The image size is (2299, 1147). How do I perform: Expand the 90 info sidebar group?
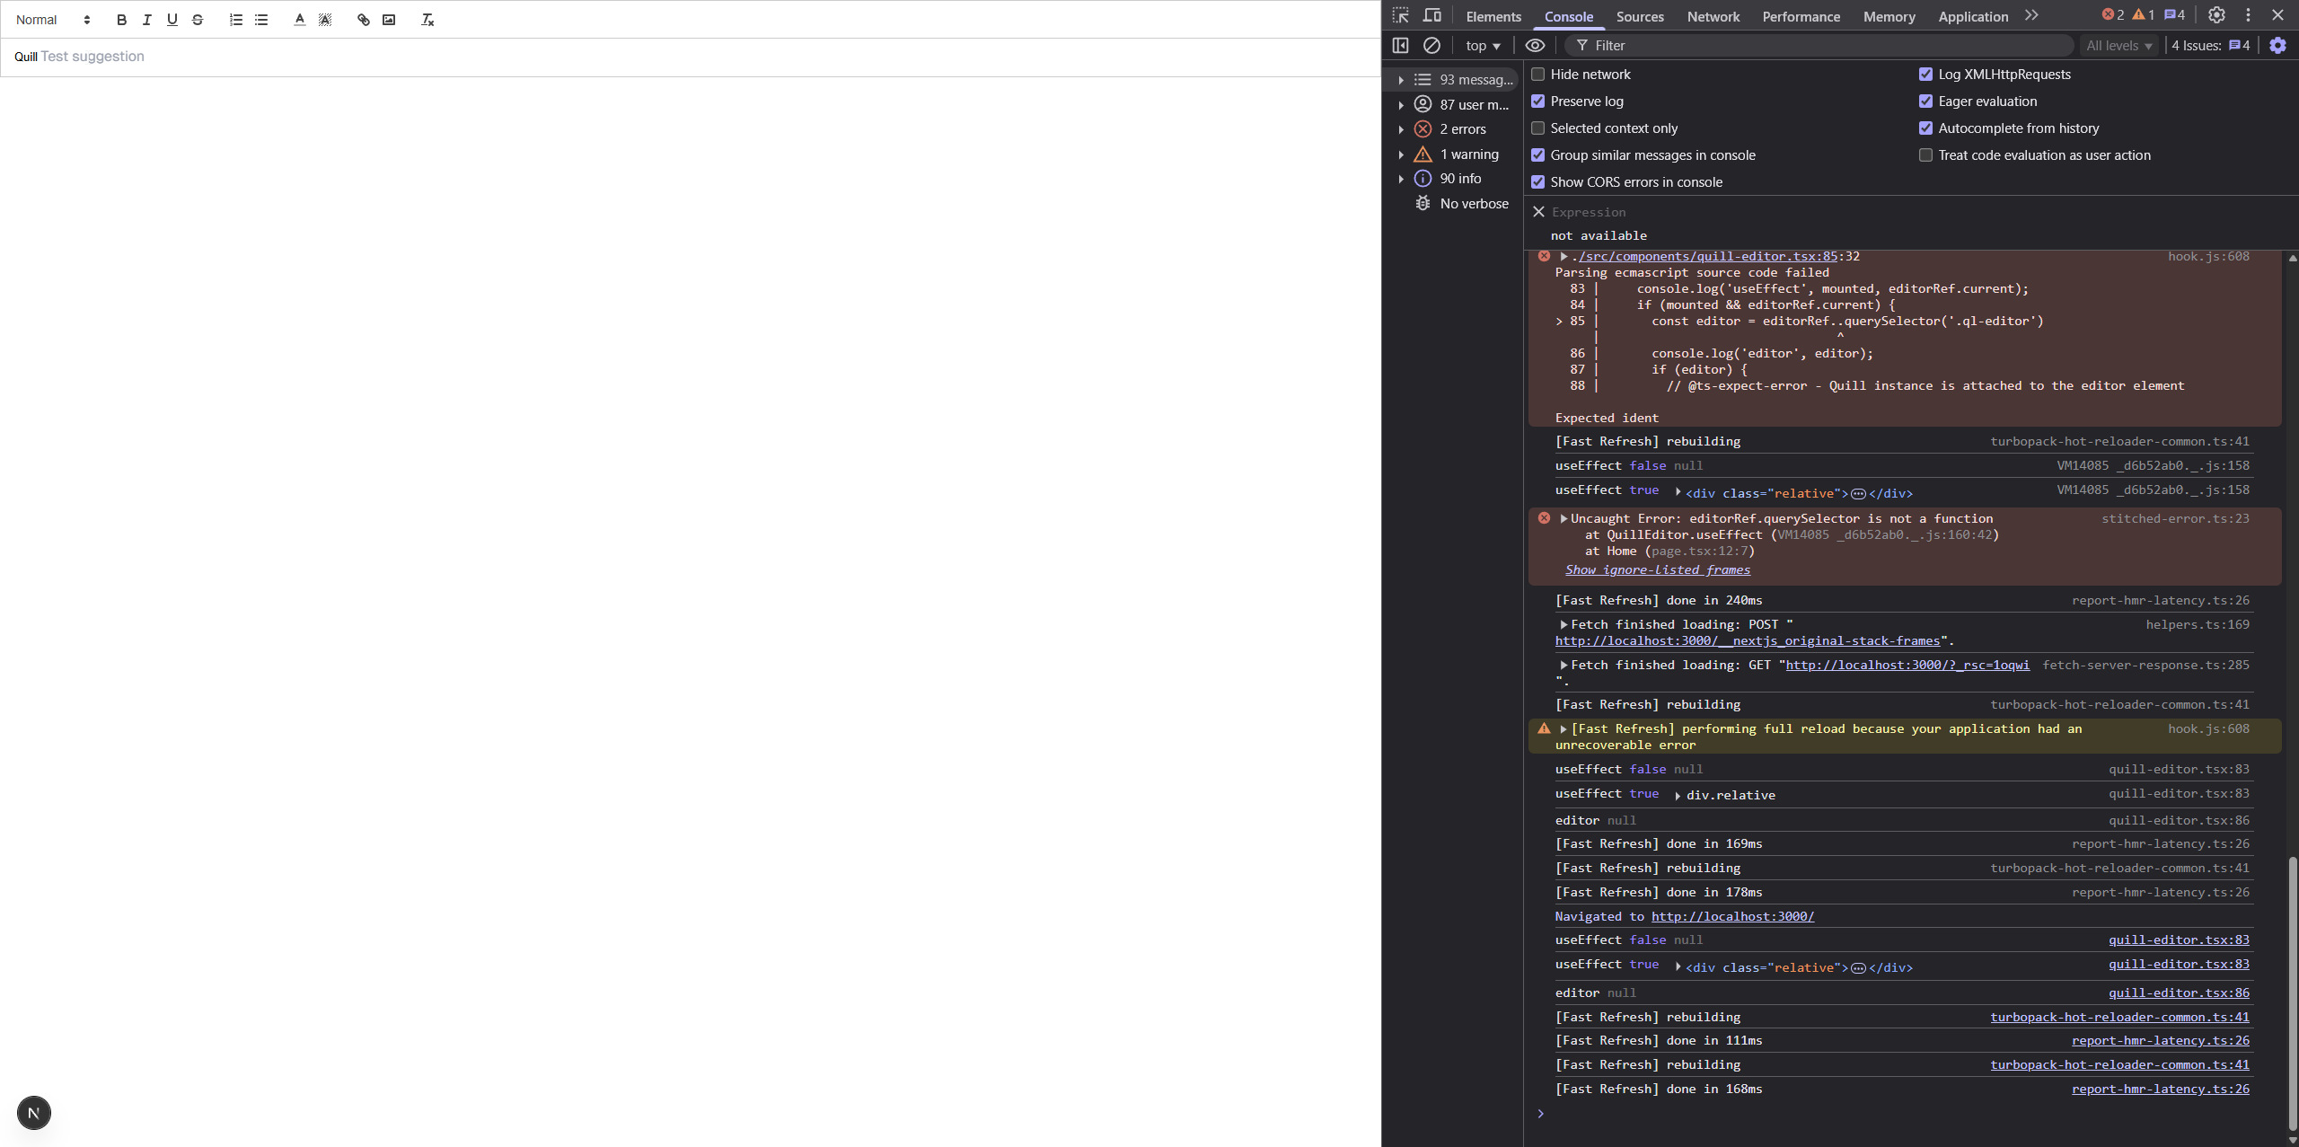(1401, 179)
